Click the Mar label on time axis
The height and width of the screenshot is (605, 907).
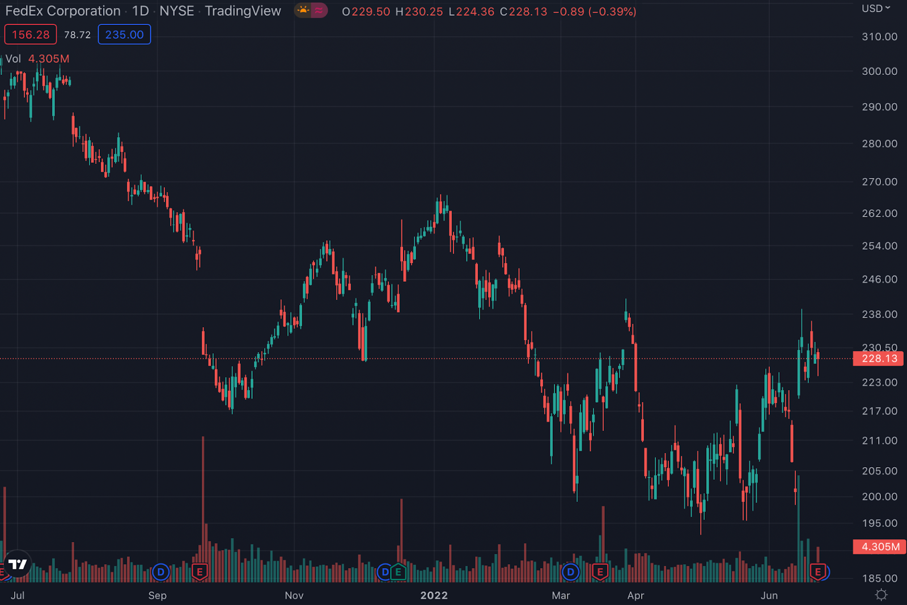(x=561, y=595)
